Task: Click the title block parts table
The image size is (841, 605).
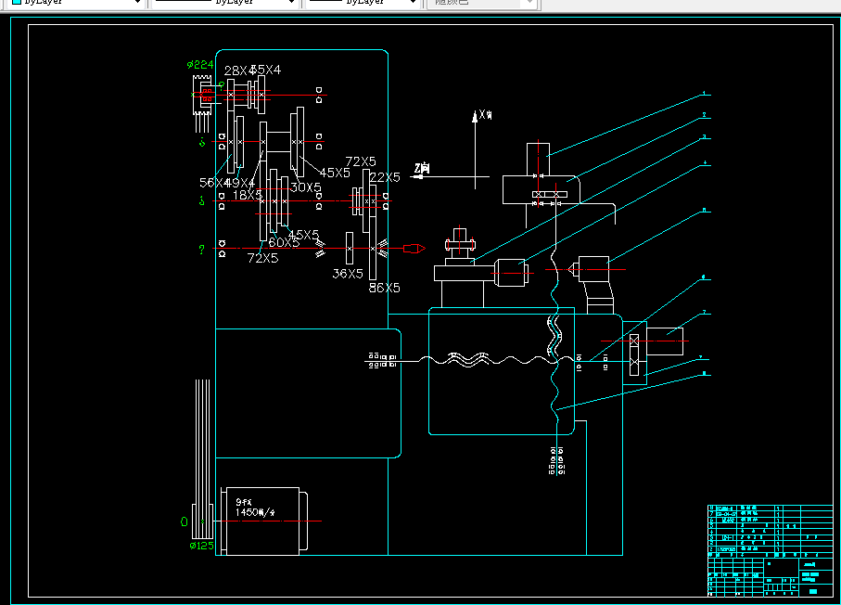Action: pyautogui.click(x=771, y=550)
